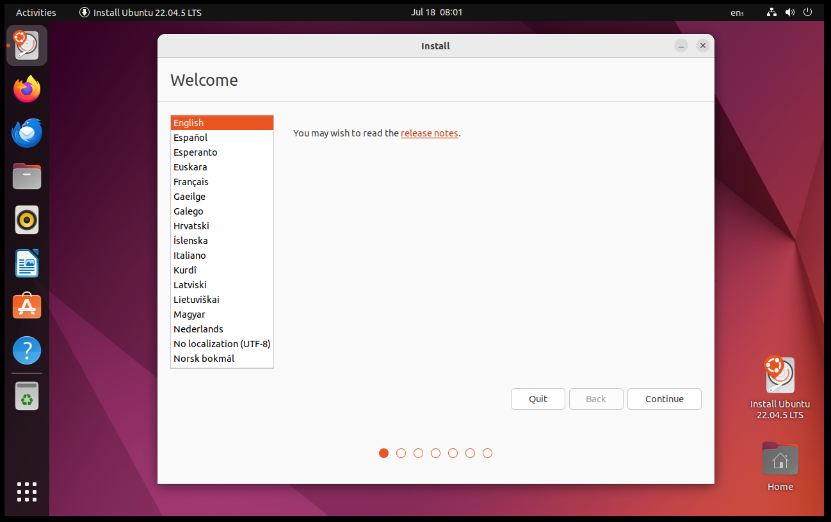The image size is (831, 522).
Task: Click the first page indicator dot
Action: click(383, 453)
